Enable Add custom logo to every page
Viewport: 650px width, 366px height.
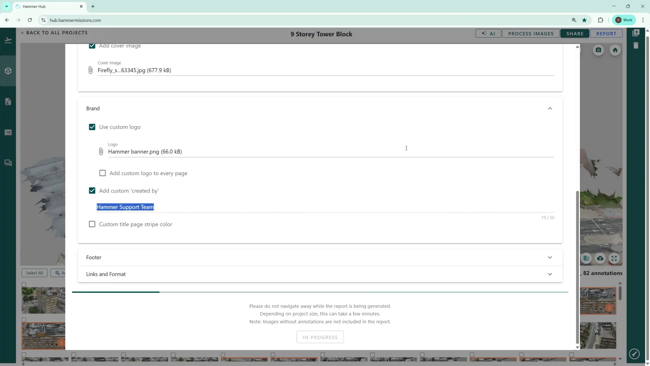pyautogui.click(x=103, y=173)
